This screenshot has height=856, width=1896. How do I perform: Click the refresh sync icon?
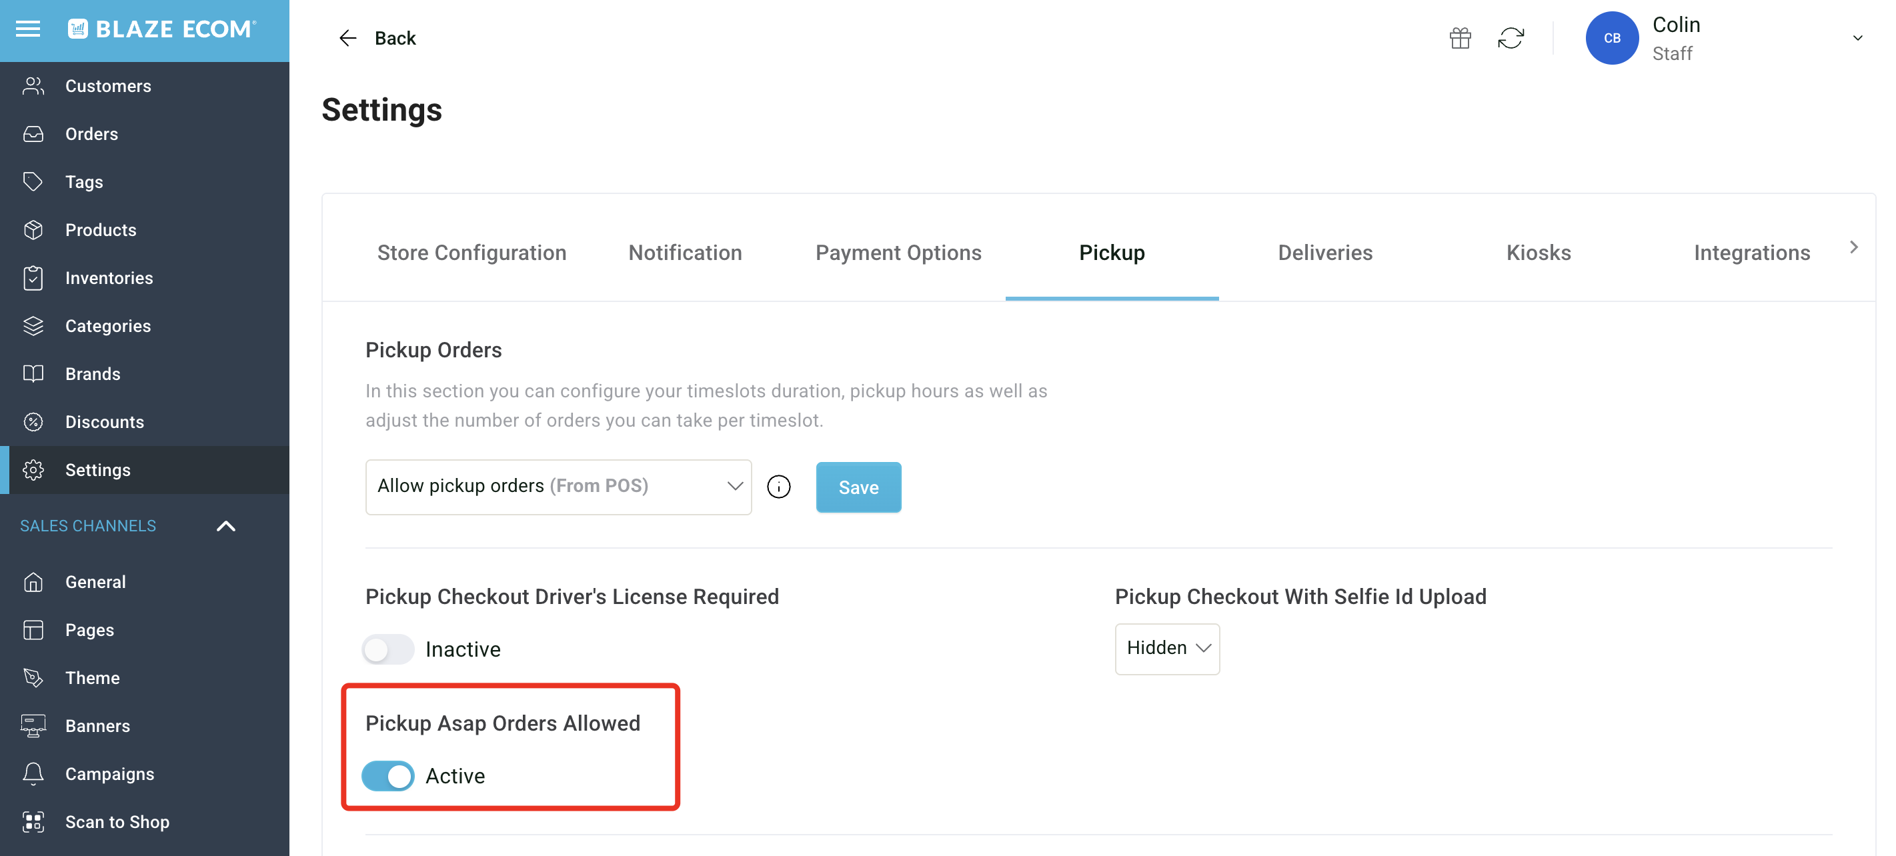(x=1511, y=37)
